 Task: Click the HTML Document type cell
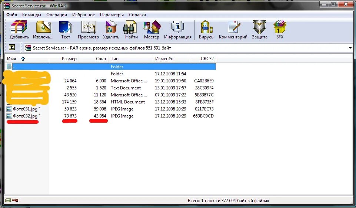(128, 102)
